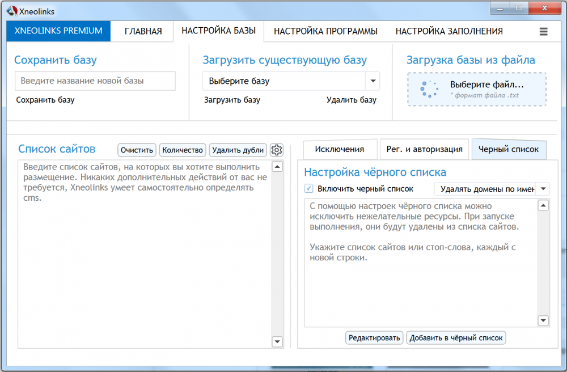Switch to the Исключения tab

coord(340,149)
